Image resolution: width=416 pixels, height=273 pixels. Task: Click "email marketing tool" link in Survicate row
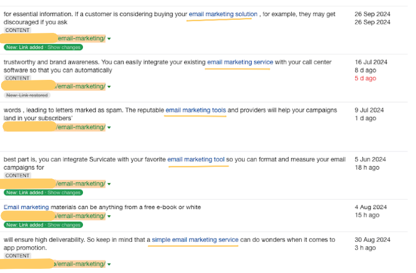(196, 159)
